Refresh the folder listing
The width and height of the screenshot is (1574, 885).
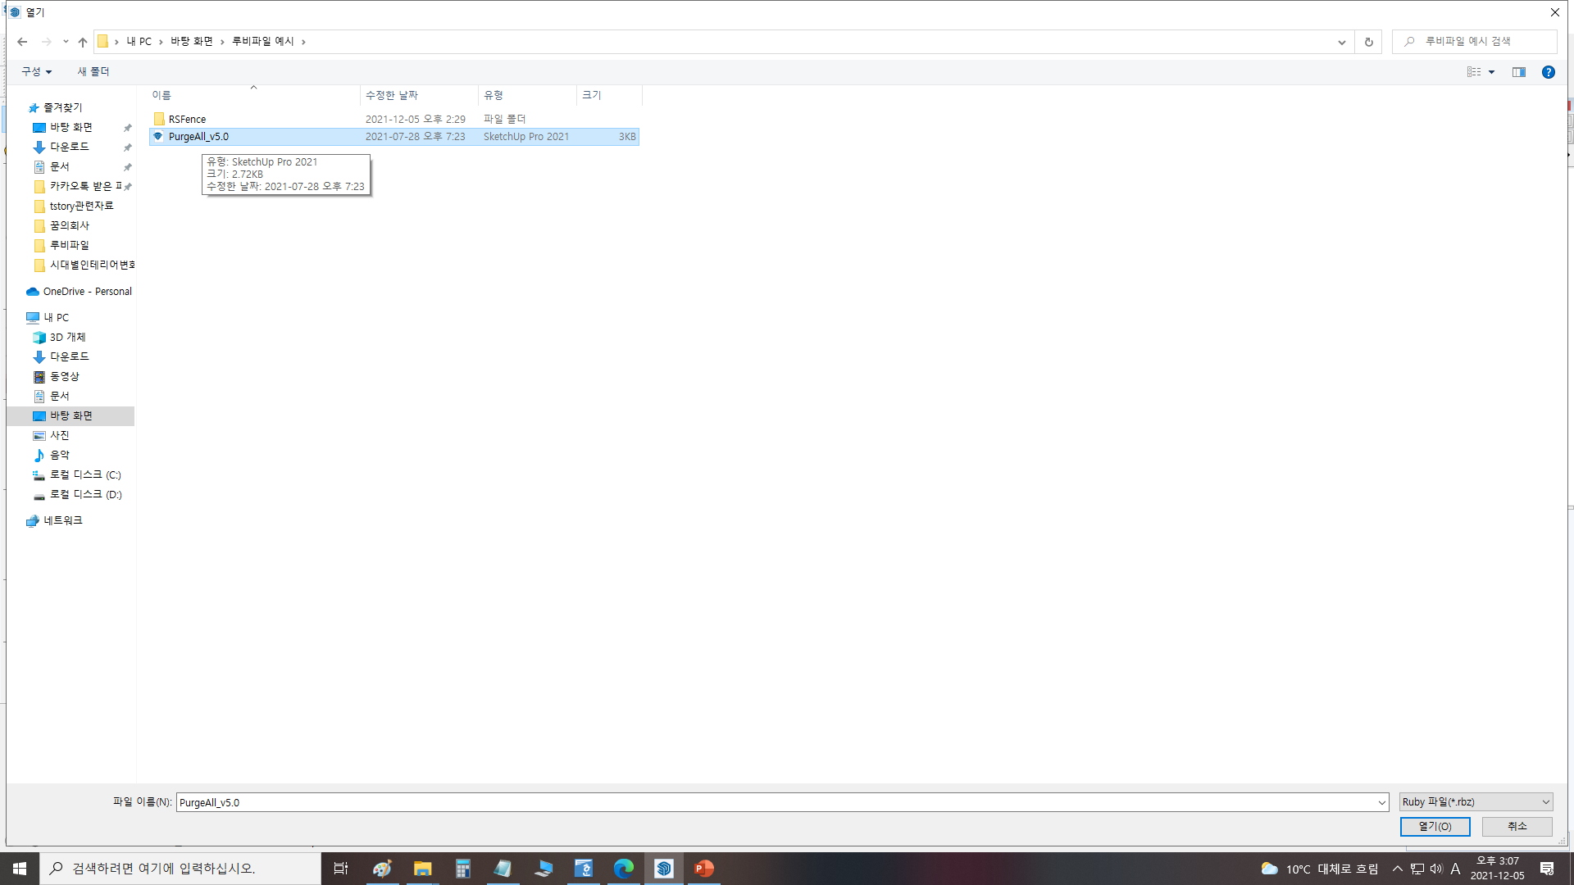1368,42
